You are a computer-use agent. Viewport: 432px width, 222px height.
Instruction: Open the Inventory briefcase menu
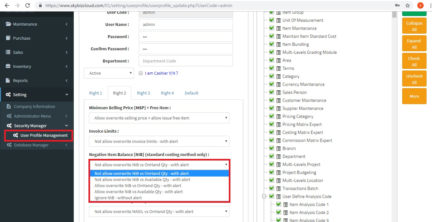tap(22, 67)
